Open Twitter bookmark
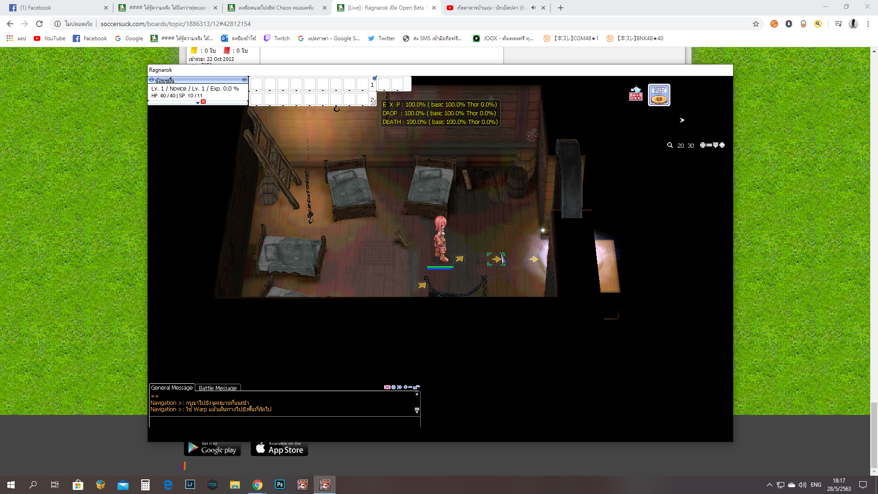This screenshot has height=494, width=878. 381,38
